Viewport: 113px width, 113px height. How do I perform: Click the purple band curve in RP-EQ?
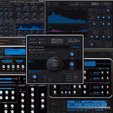click(x=57, y=31)
